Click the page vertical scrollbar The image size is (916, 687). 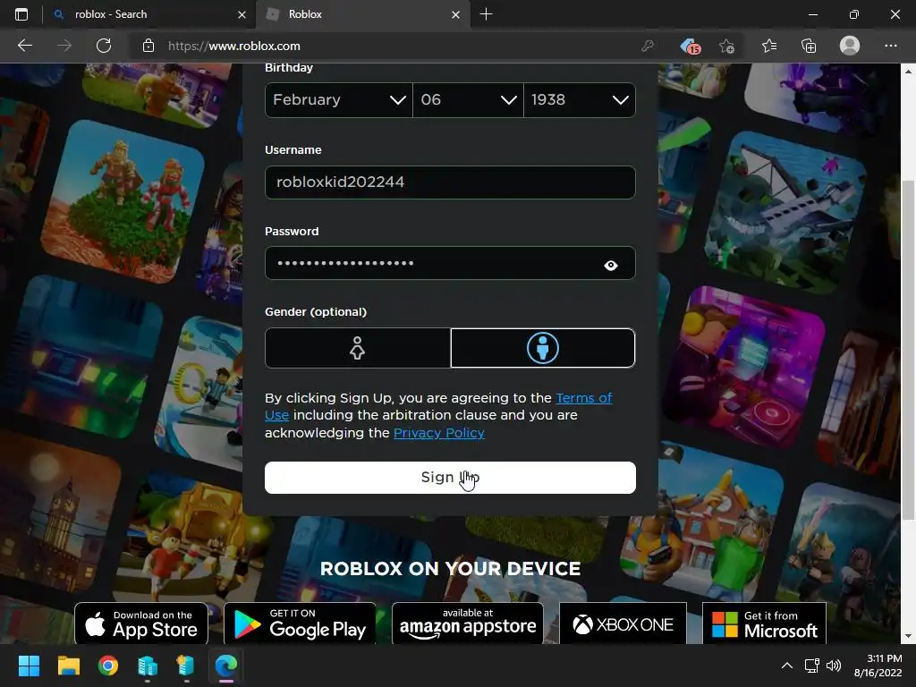click(x=908, y=351)
